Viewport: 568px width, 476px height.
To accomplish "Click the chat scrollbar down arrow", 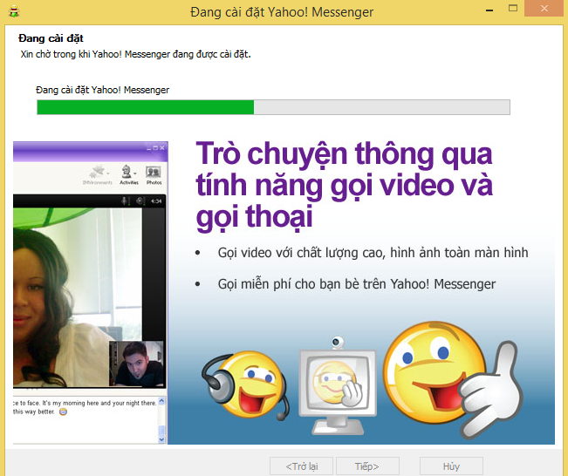I will tap(161, 439).
